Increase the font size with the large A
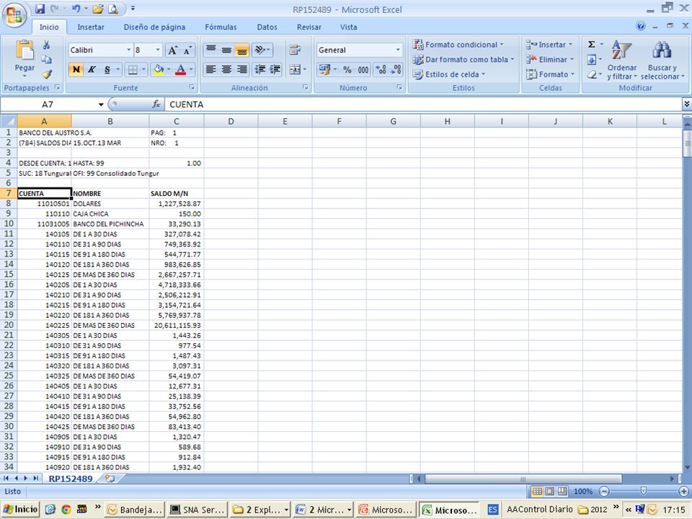The width and height of the screenshot is (692, 519). click(172, 50)
